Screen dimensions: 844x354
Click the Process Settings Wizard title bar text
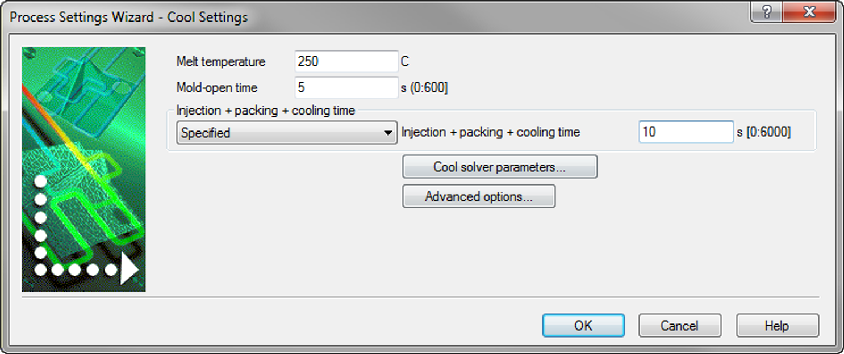tap(129, 17)
